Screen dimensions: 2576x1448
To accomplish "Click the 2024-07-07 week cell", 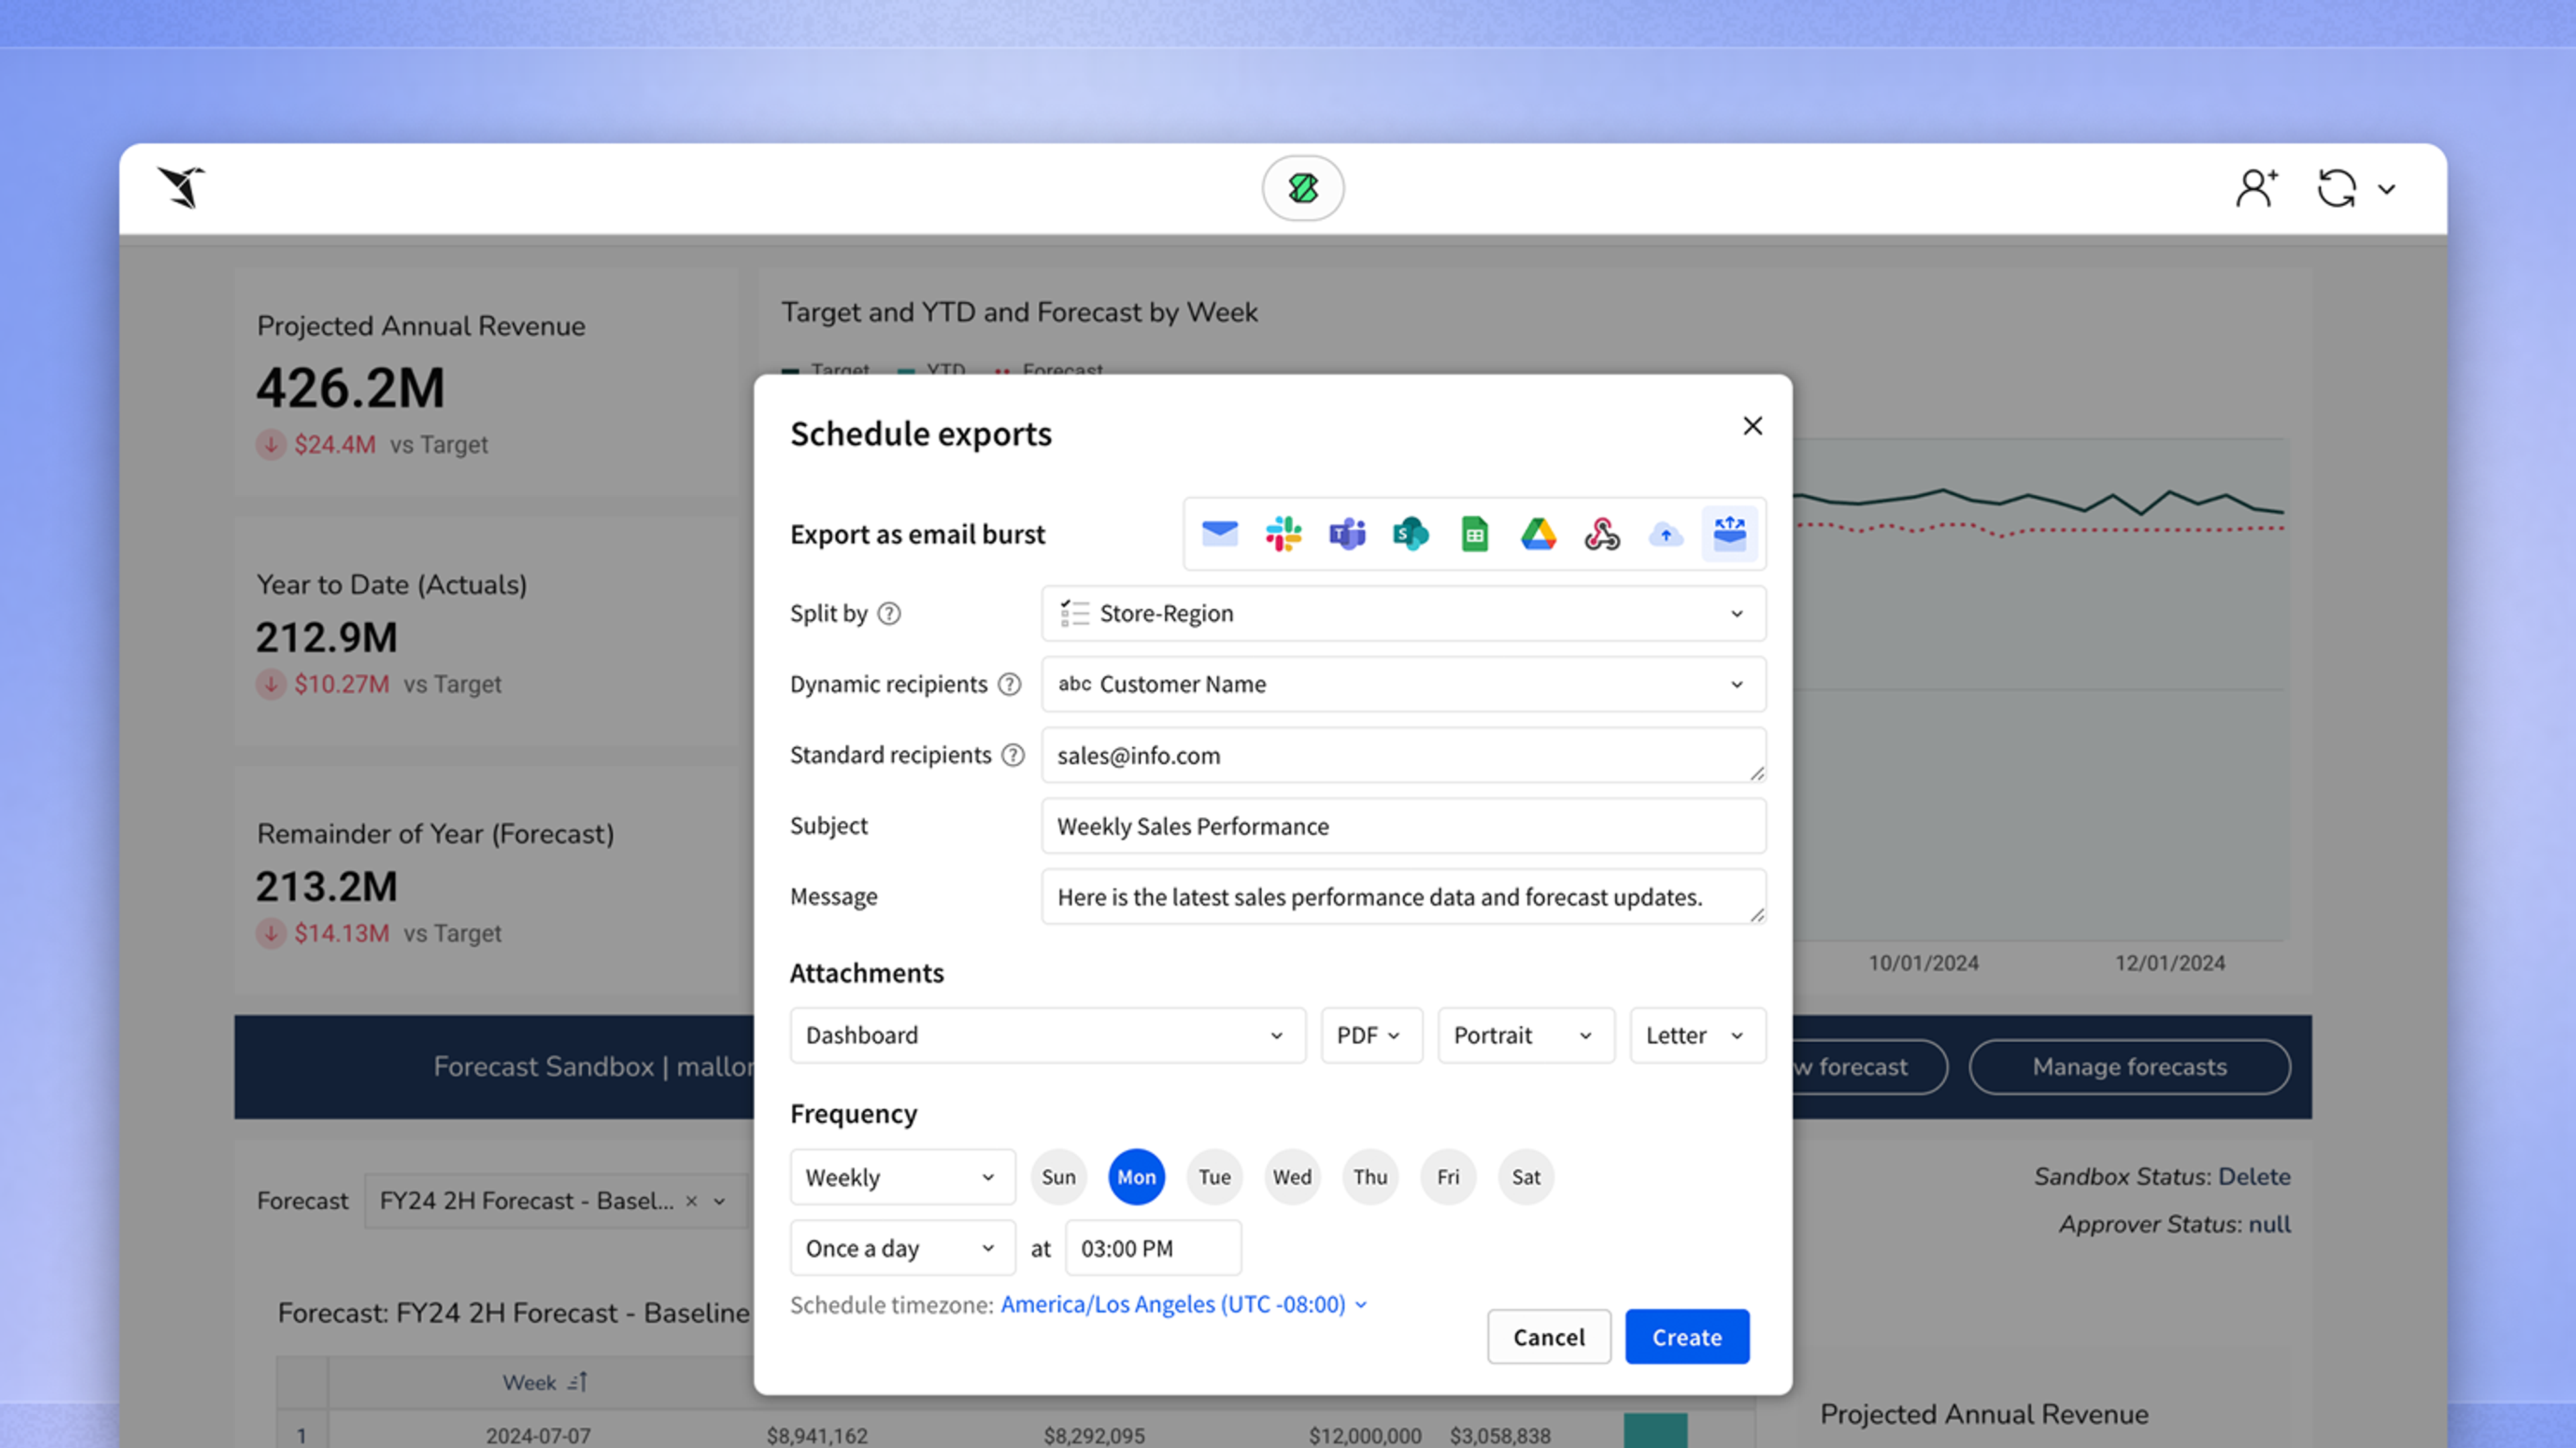I will point(538,1436).
